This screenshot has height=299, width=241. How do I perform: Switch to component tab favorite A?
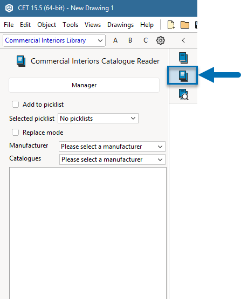click(x=115, y=40)
